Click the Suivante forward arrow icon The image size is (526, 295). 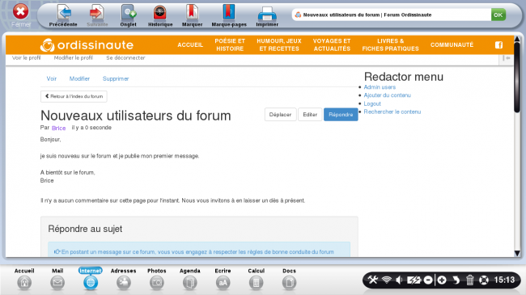pos(97,13)
